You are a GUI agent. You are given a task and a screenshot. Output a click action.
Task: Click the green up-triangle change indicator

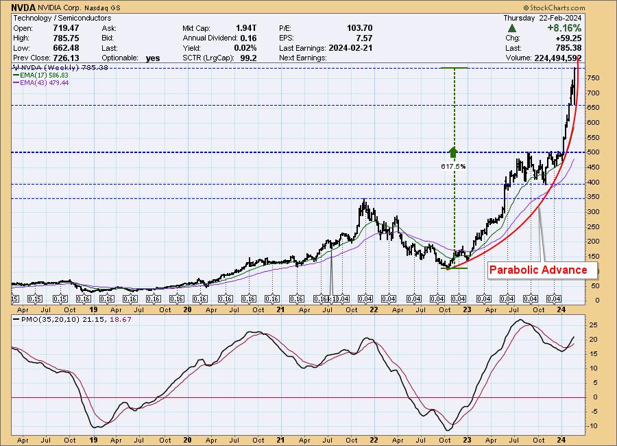512,28
